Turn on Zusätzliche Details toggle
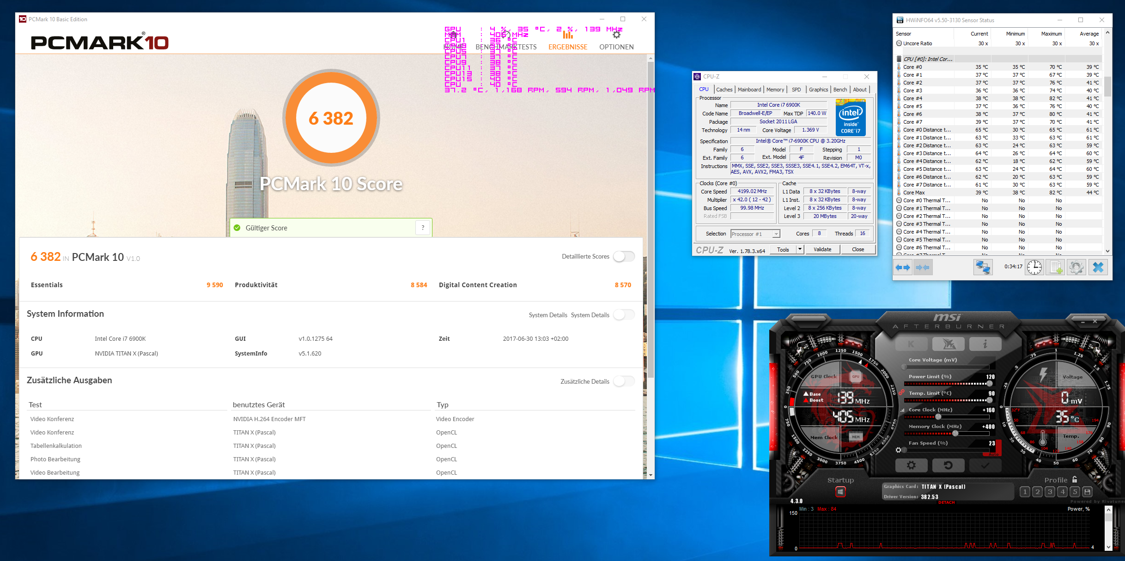 [624, 381]
